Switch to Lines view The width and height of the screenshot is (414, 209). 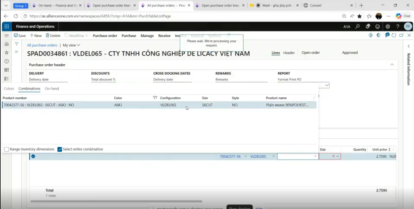[x=276, y=53]
